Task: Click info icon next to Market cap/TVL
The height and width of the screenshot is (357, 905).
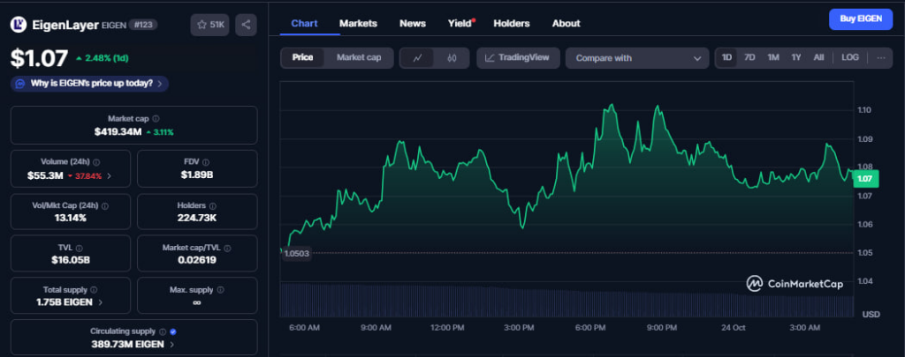Action: [227, 249]
